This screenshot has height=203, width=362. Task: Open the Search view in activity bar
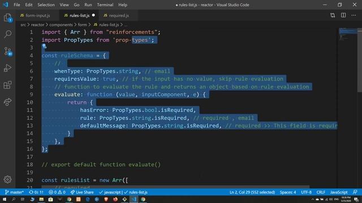tap(7, 34)
